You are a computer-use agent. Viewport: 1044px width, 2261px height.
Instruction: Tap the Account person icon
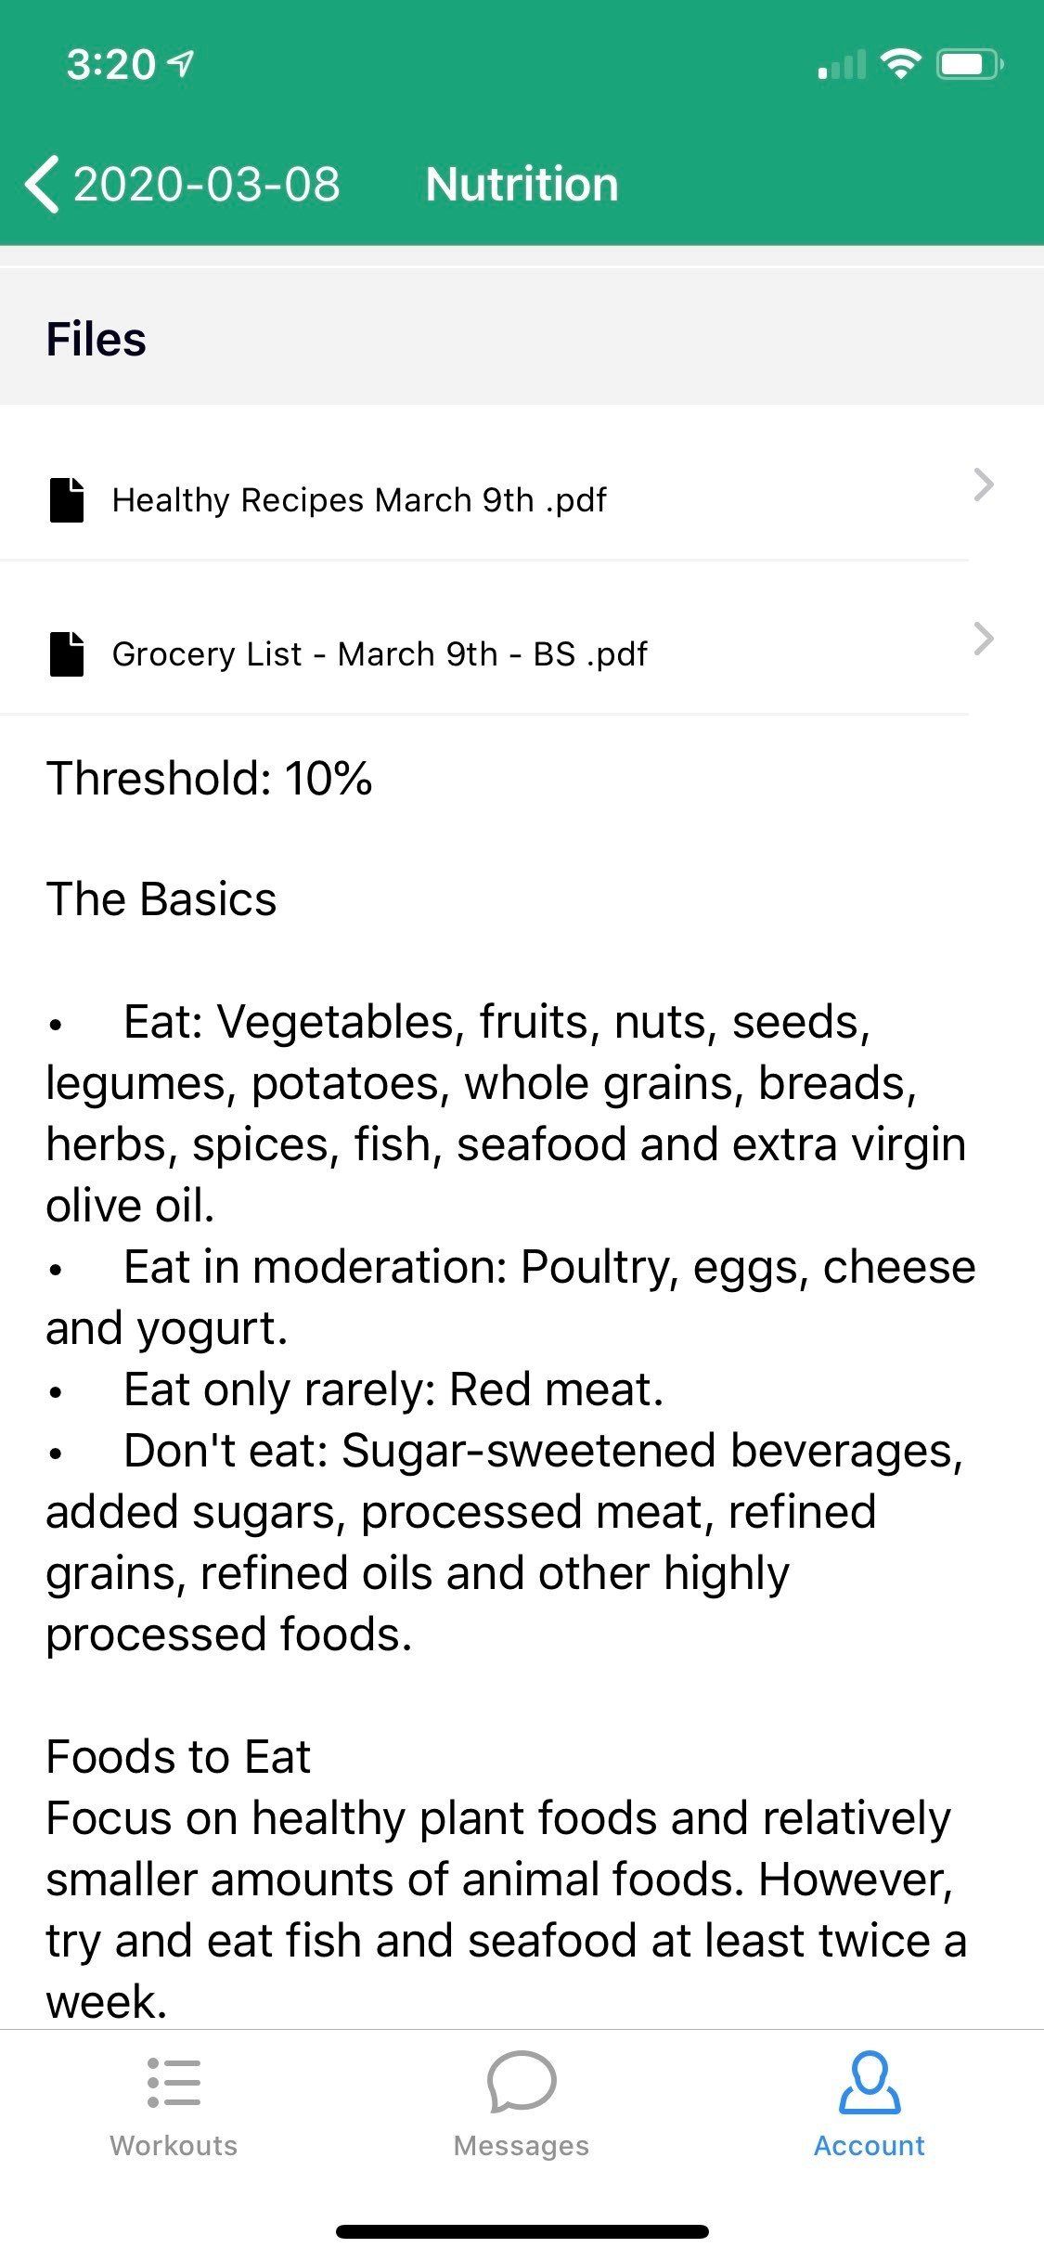(x=870, y=2082)
